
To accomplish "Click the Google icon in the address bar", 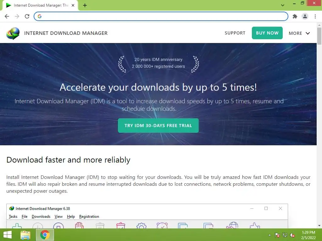I will [x=40, y=16].
